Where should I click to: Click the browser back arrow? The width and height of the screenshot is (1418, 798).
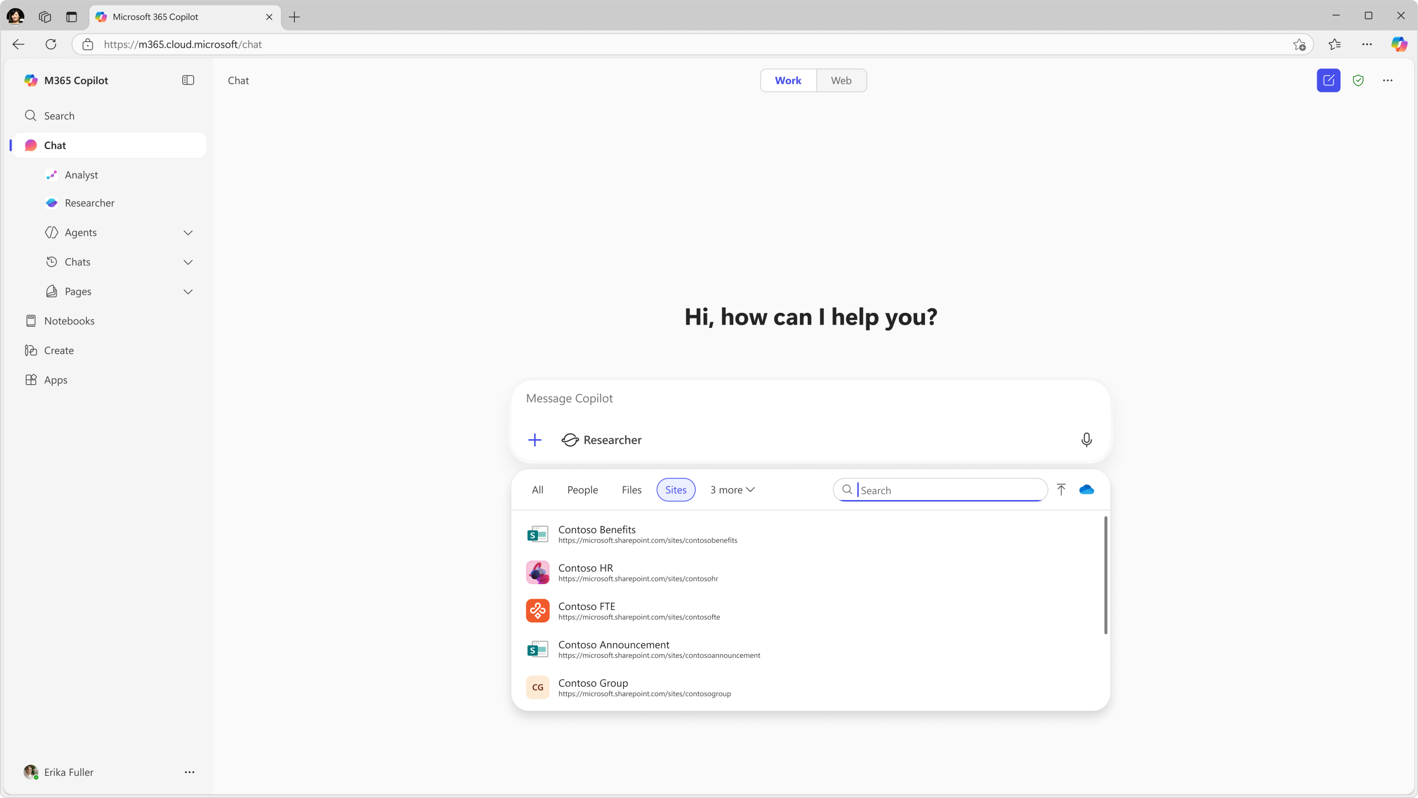(18, 44)
